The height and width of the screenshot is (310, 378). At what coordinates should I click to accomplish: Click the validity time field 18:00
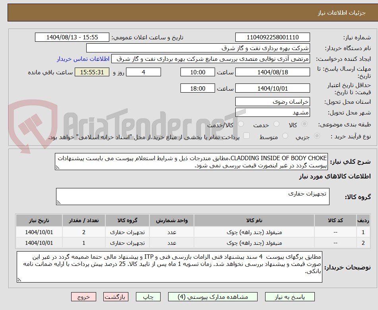click(x=198, y=88)
